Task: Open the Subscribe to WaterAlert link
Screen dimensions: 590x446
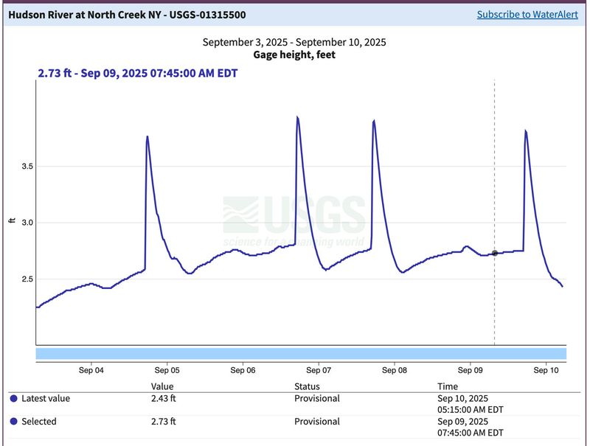Action: tap(527, 14)
